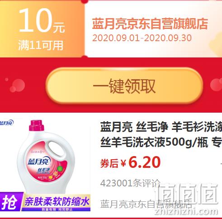
Task: Click the 券后 ¥6.20 price
Action: tap(130, 162)
